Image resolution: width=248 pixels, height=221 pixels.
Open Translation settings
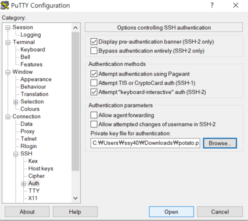pos(34,94)
